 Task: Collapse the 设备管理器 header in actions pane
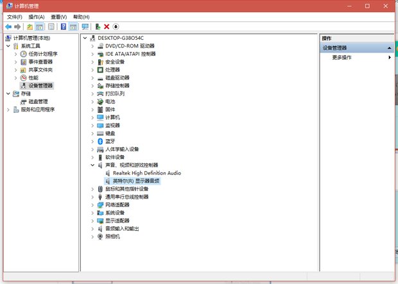(389, 48)
